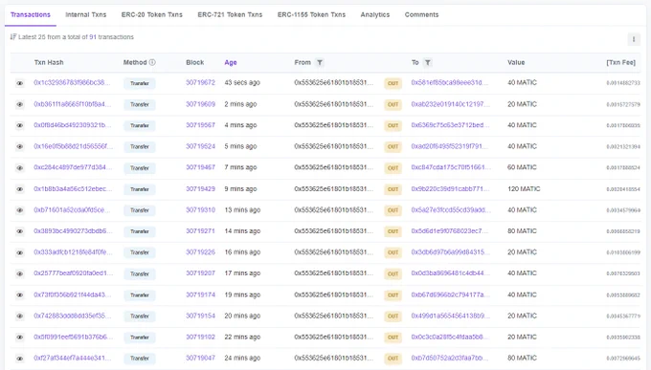651x370 pixels.
Task: Preview transaction 0x5f0991eef5691b376b6 with eye icon
Action: (x=19, y=337)
